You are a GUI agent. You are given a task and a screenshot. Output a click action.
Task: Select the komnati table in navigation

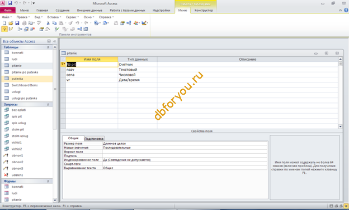[27, 52]
